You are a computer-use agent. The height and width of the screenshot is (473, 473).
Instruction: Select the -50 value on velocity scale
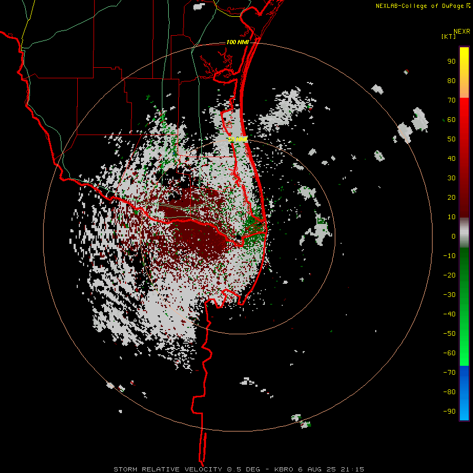pos(449,334)
